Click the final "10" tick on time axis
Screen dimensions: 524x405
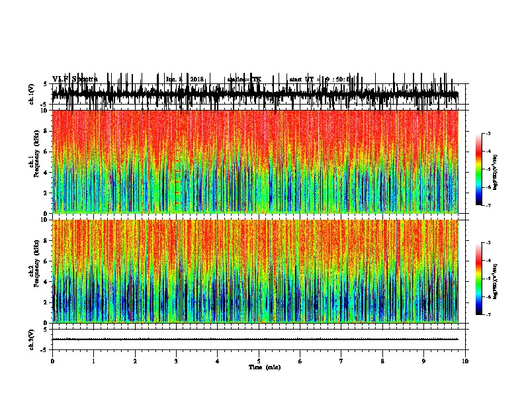(465, 361)
